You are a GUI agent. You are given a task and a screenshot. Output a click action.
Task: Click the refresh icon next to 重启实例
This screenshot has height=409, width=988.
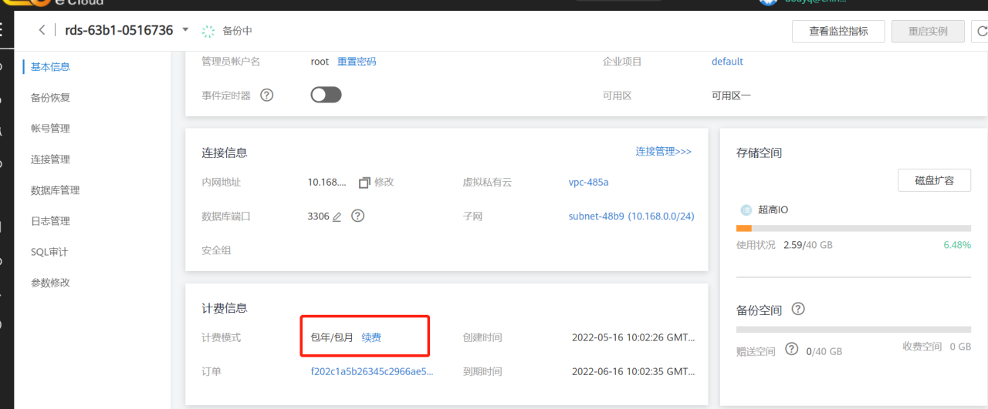(x=982, y=32)
